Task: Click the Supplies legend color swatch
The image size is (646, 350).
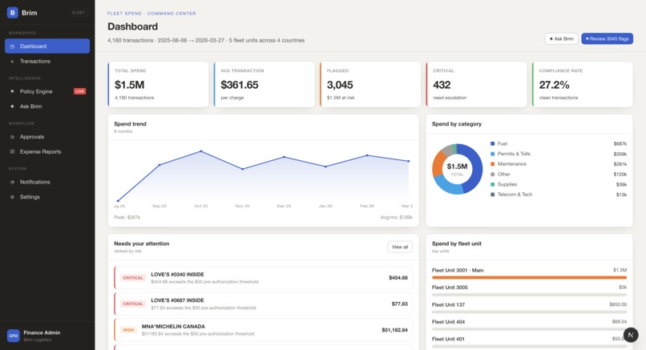Action: [x=492, y=184]
